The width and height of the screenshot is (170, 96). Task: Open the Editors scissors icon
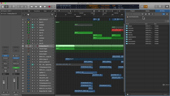pos(26,7)
